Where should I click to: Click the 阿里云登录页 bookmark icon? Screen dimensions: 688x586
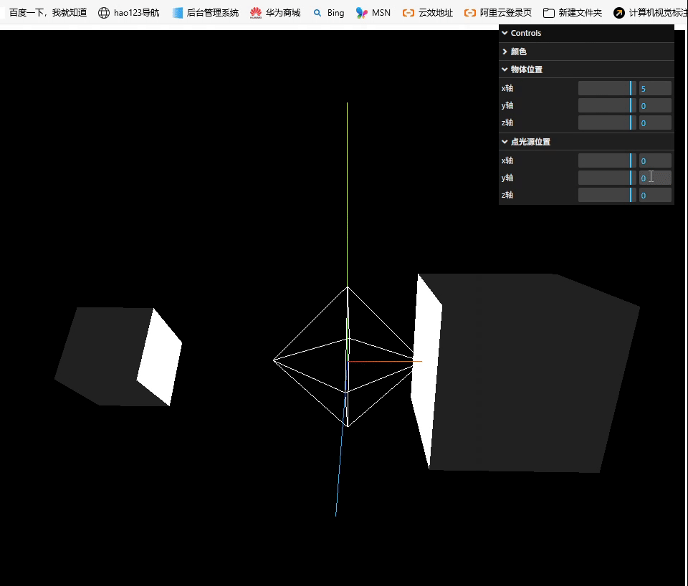point(469,12)
